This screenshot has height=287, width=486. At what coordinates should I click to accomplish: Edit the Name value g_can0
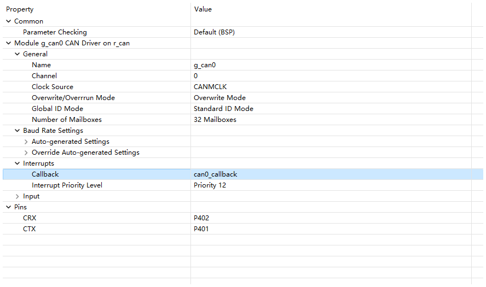205,65
